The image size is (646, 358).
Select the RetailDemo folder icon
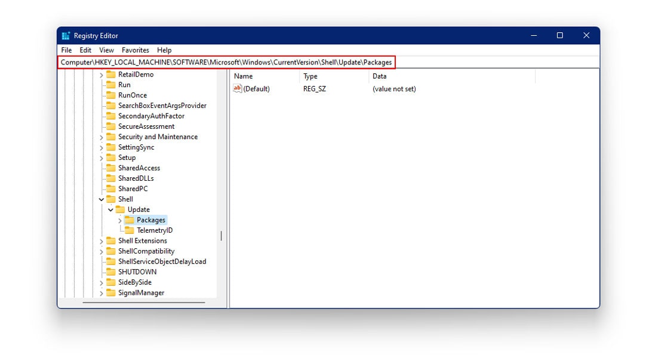point(111,75)
